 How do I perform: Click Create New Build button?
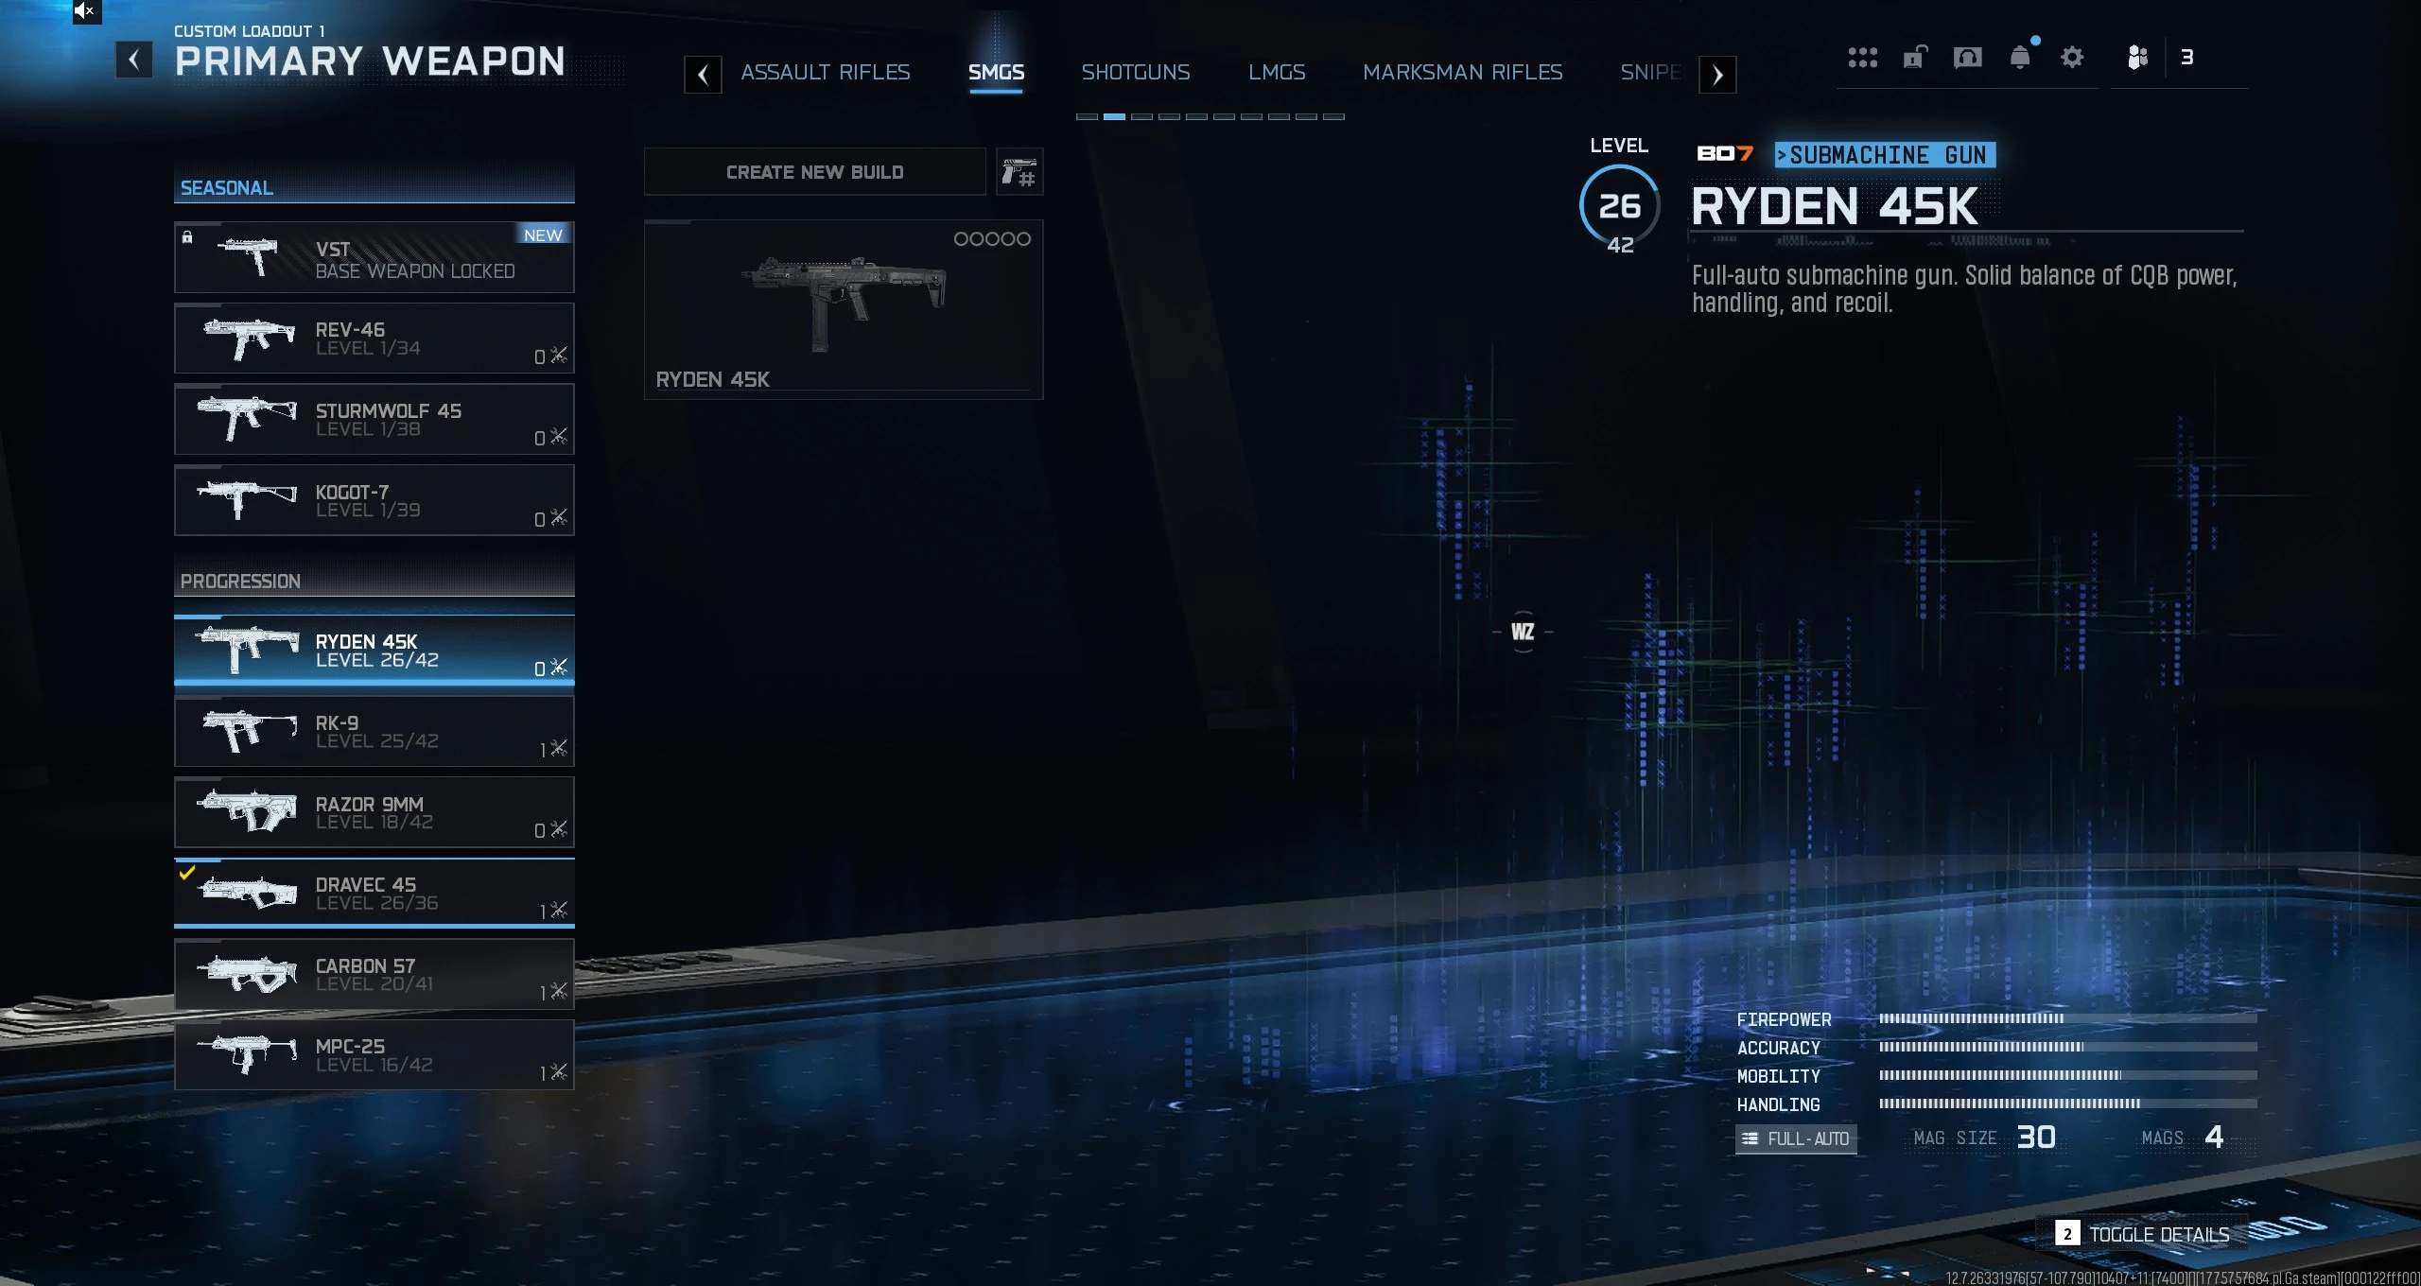coord(814,172)
